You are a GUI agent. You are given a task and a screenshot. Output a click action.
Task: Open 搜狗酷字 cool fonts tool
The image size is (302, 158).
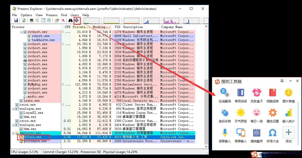[x=256, y=136]
